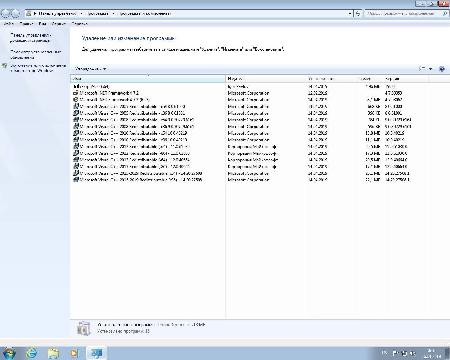Select Visual C++ 2010 Redistributable x86 10.0.40219
This screenshot has height=360, width=450.
click(x=250, y=140)
